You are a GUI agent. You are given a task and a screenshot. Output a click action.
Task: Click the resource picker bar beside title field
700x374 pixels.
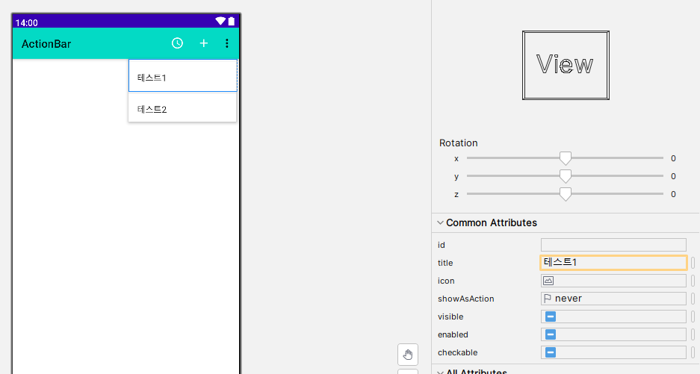coord(693,263)
